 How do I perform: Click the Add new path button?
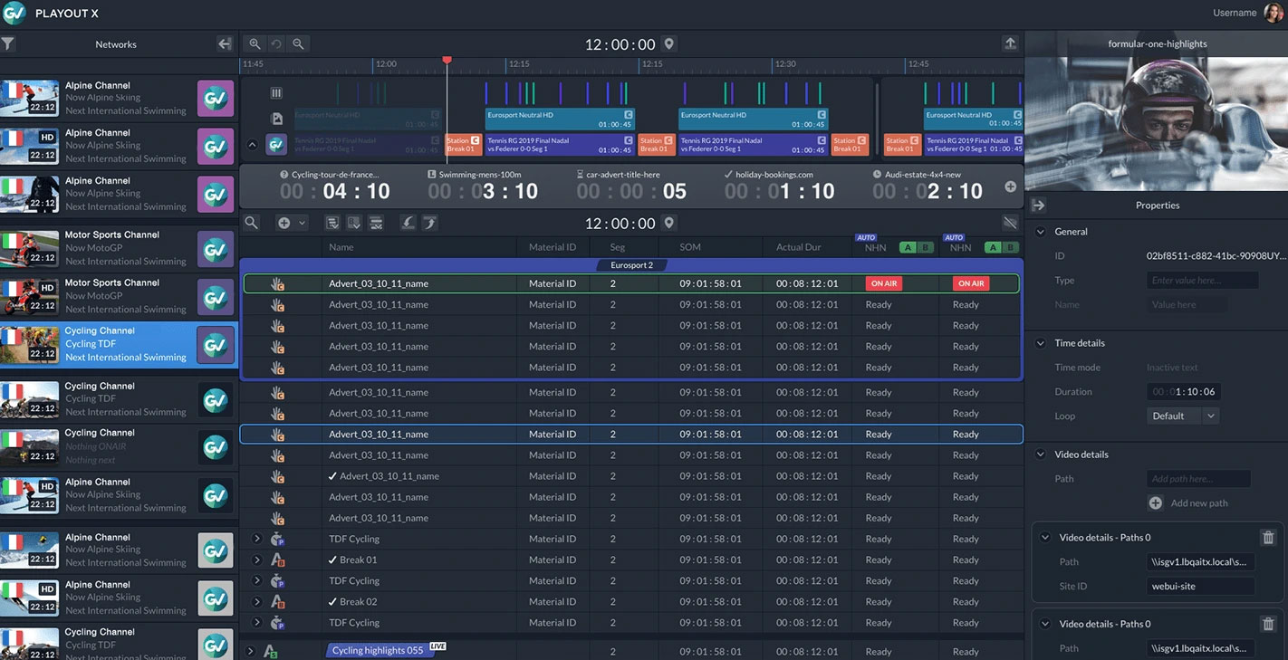(x=1190, y=503)
